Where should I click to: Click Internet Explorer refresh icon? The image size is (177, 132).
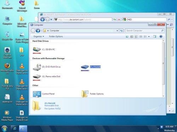tap(114, 19)
